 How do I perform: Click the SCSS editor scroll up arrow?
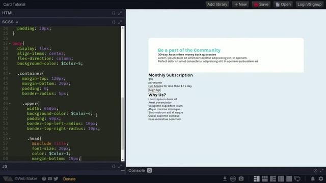point(123,28)
